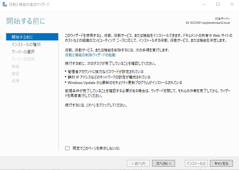Click the 開始する前に page heading
The height and width of the screenshot is (170, 239).
tap(26, 21)
